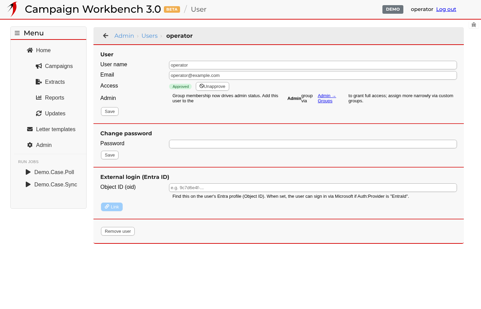Image resolution: width=481 pixels, height=309 pixels.
Task: Go to Admin breadcrumb link
Action: (124, 36)
